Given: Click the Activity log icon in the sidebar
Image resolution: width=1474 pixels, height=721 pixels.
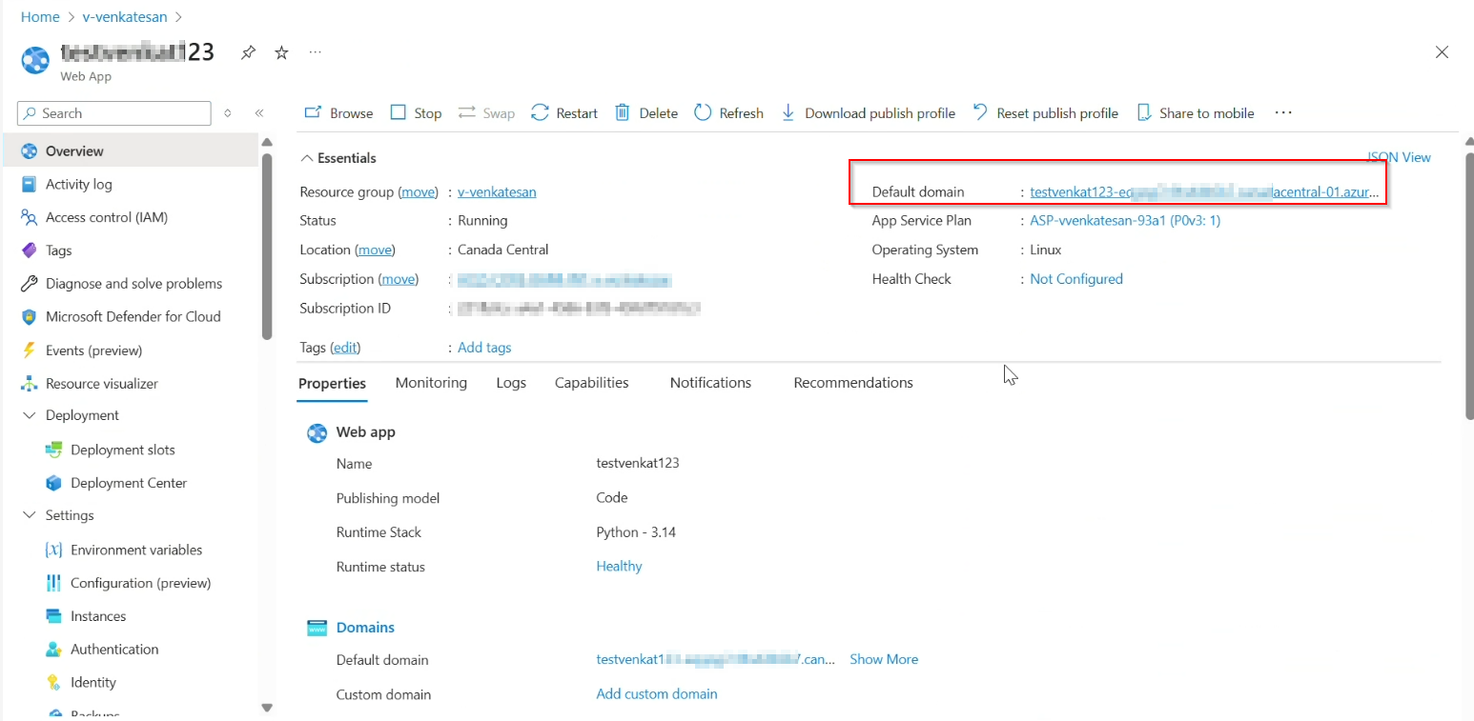Looking at the screenshot, I should click(29, 184).
